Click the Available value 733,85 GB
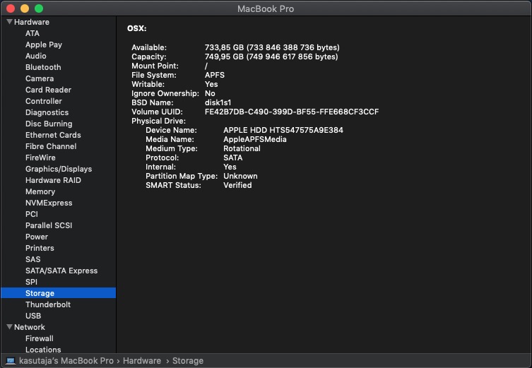Screen dimensions: 532x368 coord(272,47)
